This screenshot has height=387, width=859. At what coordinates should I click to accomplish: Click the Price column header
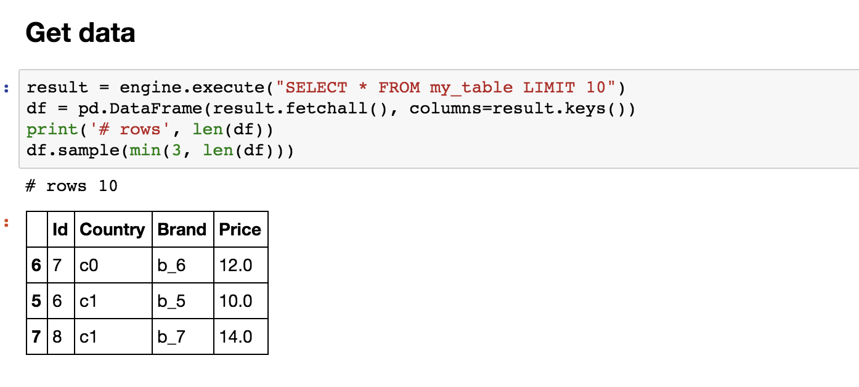click(x=240, y=229)
